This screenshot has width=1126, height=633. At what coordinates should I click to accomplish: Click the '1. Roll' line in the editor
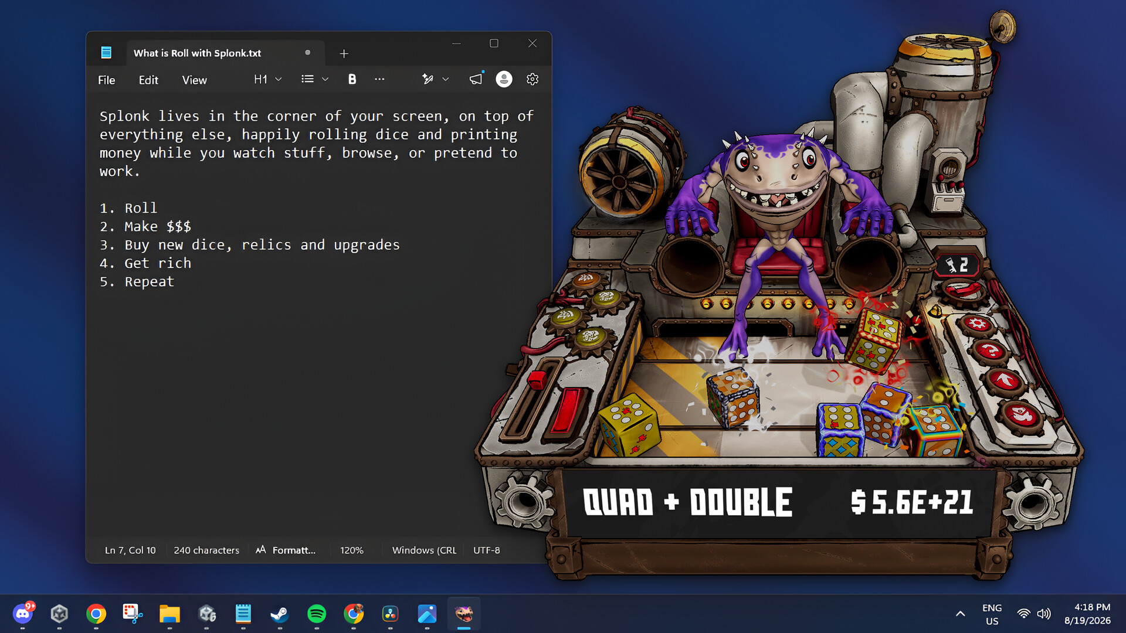tap(128, 208)
